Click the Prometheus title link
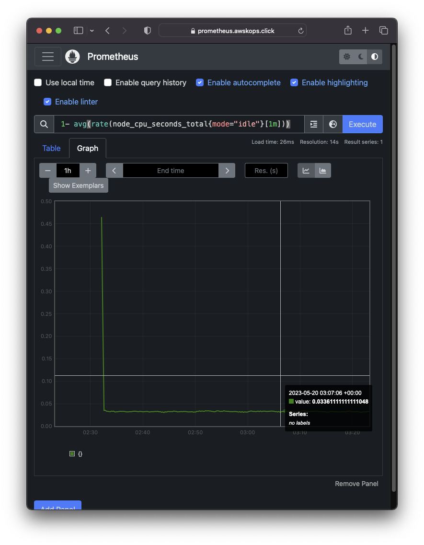 [x=113, y=56]
